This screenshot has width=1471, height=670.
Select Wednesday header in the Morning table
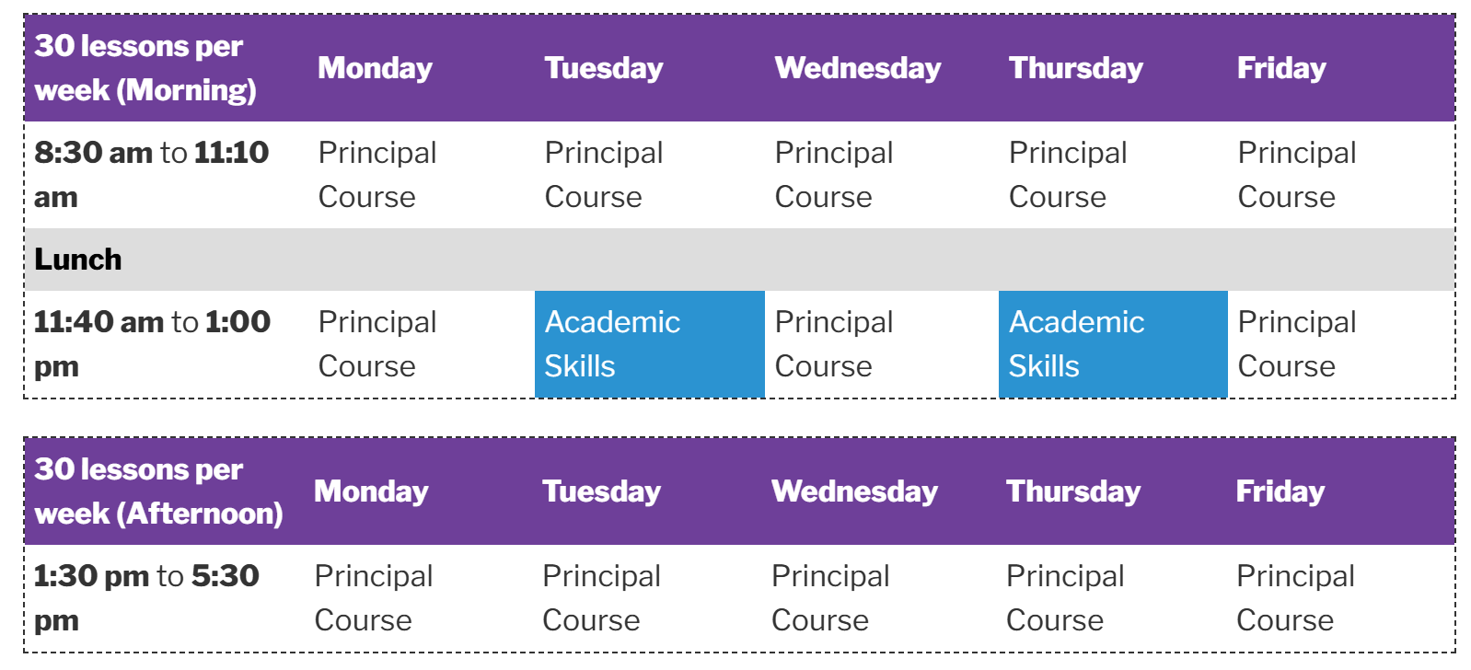click(857, 68)
